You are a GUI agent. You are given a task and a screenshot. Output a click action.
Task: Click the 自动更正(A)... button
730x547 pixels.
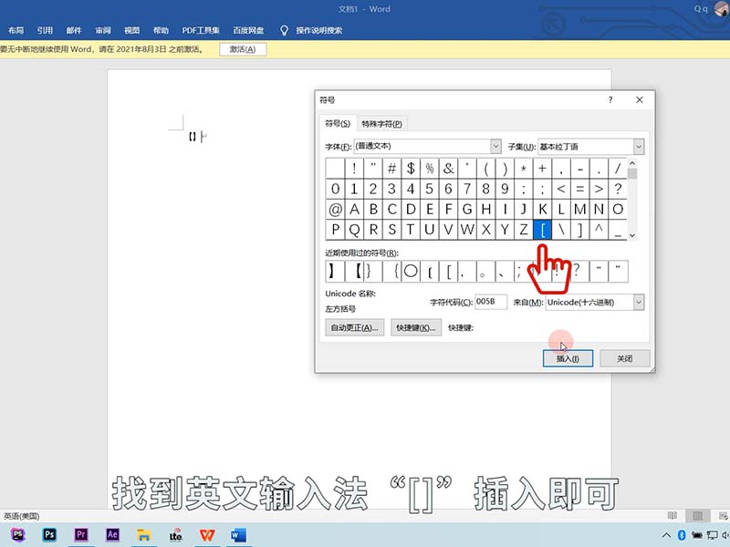354,327
